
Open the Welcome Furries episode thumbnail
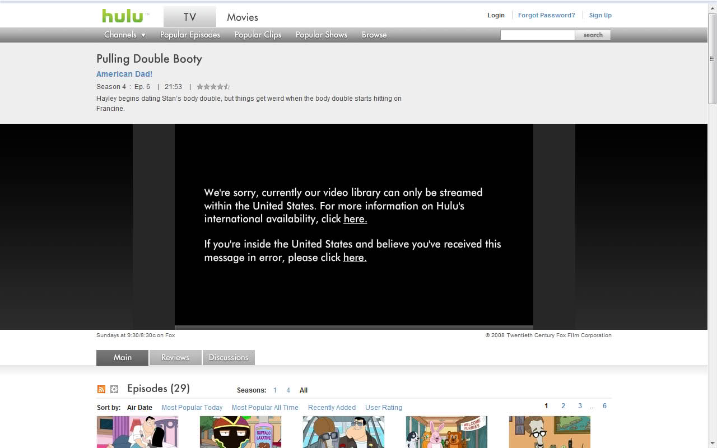click(446, 432)
